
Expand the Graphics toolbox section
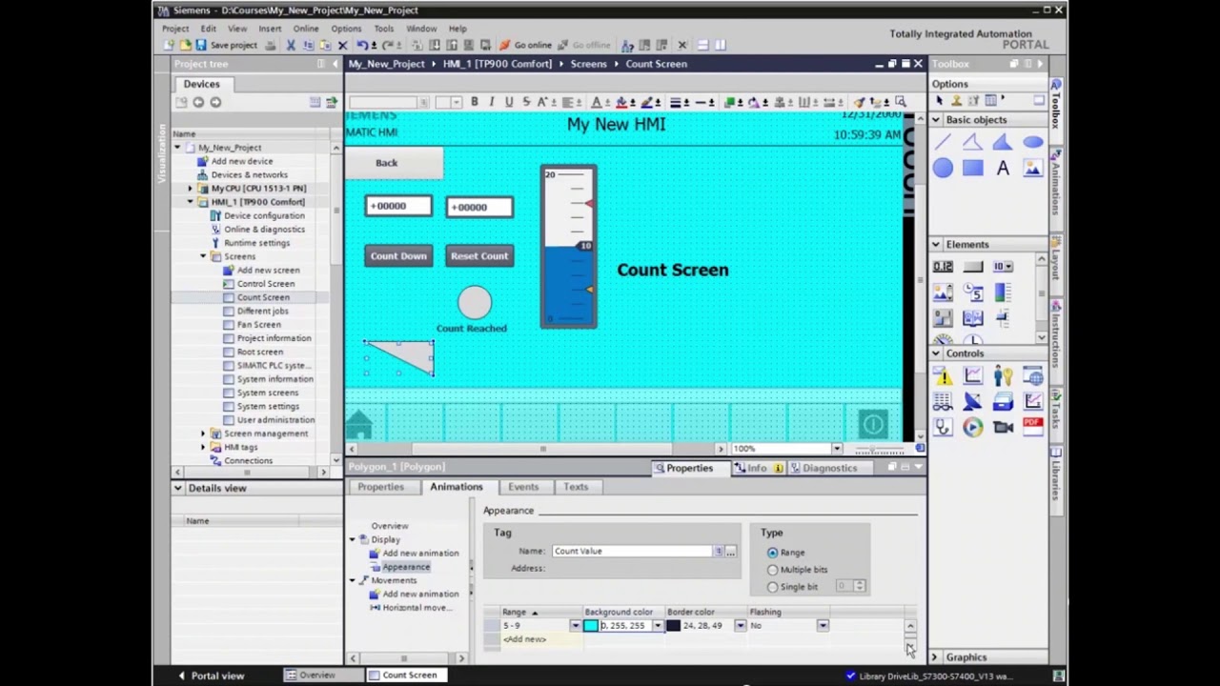935,657
